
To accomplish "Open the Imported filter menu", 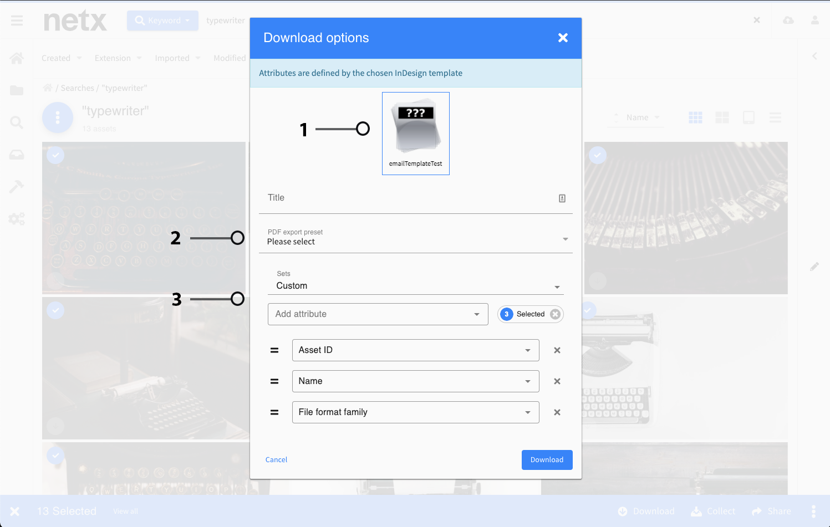I will tap(177, 58).
